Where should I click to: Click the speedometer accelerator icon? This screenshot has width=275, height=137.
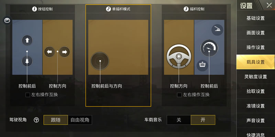click(209, 48)
